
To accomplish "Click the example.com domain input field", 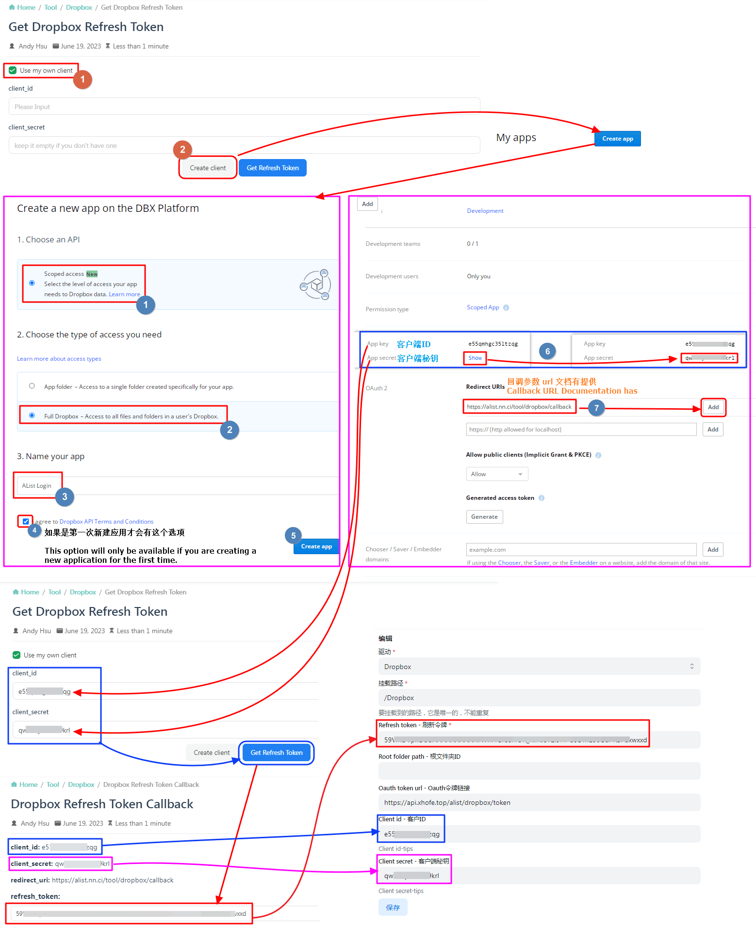I will [581, 550].
